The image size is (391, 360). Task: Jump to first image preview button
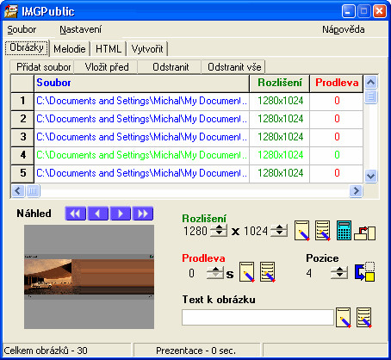point(76,214)
